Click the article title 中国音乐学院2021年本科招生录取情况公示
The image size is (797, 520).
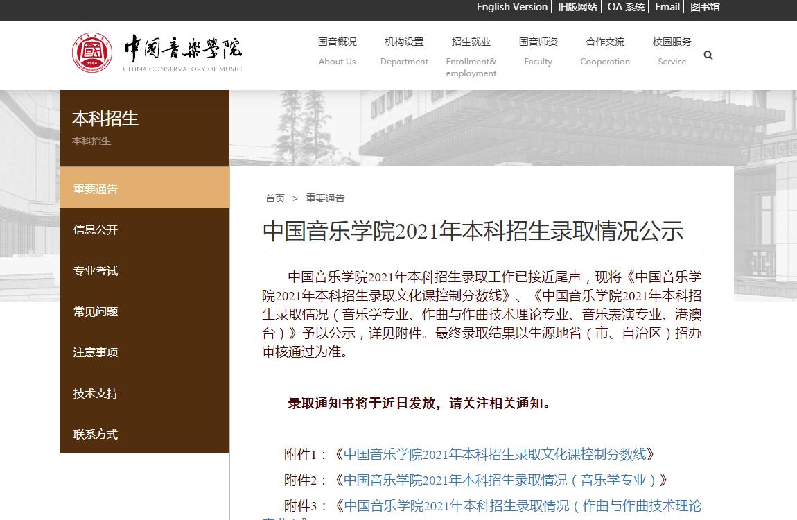473,232
